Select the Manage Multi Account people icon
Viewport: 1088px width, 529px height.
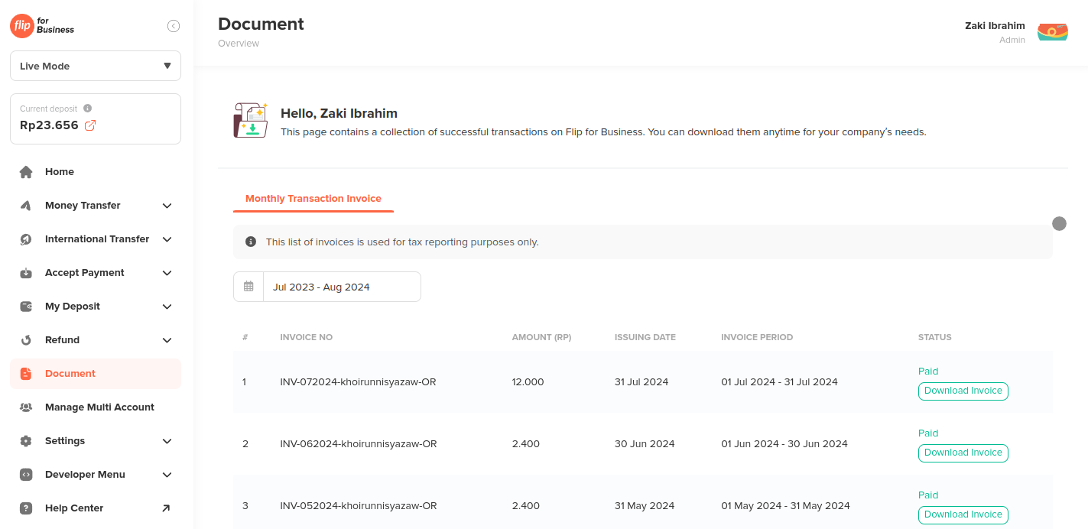[25, 407]
